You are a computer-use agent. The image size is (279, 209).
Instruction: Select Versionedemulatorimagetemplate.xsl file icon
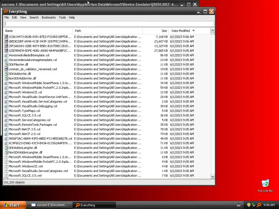pos(6,60)
